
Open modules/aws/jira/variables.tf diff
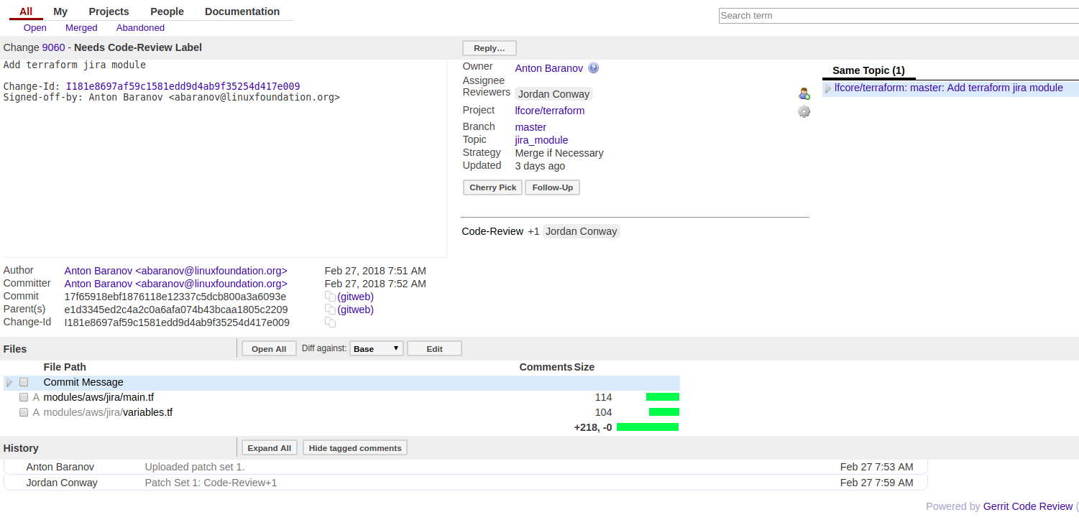point(108,412)
